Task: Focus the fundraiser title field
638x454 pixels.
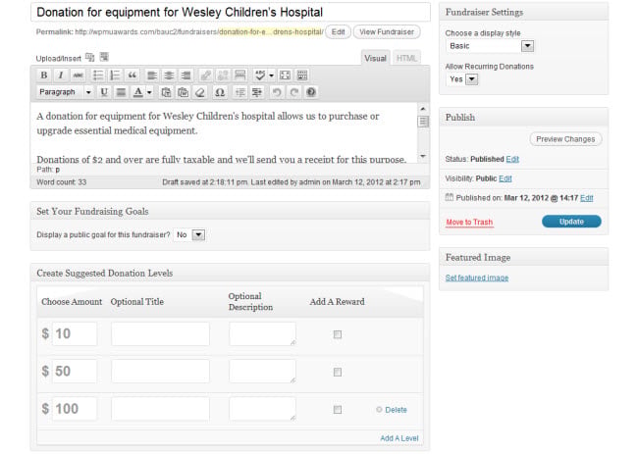Action: pyautogui.click(x=231, y=12)
